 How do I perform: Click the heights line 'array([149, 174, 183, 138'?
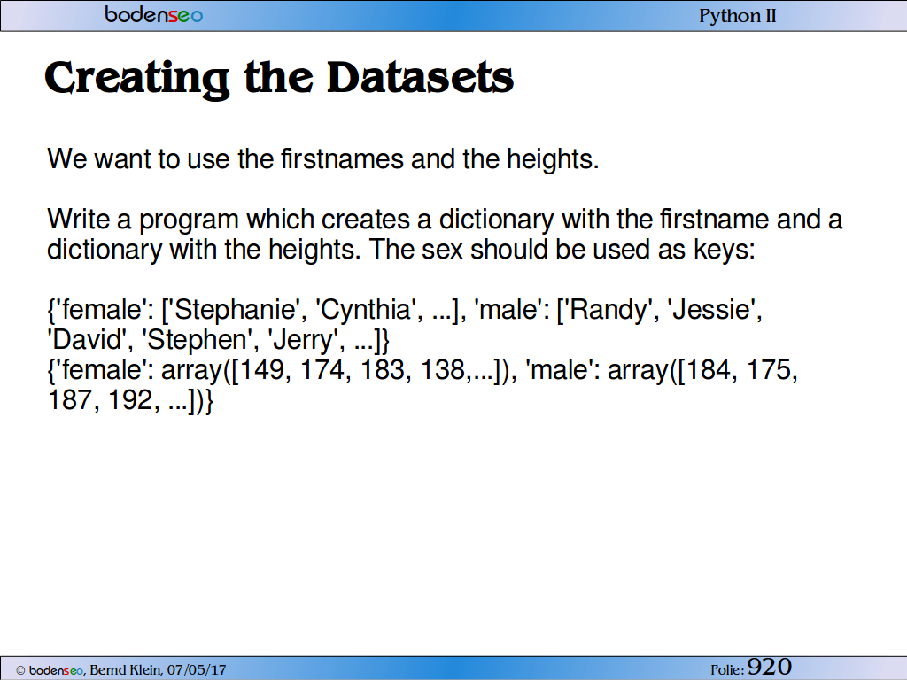tap(422, 370)
